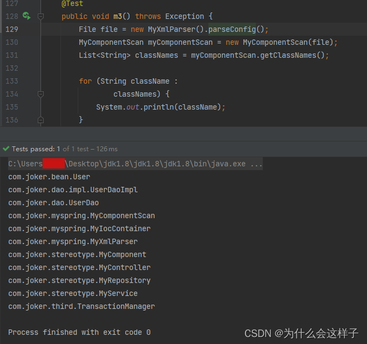367x344 pixels.
Task: Click 'Process finished with exit code 0'
Action: click(79, 332)
